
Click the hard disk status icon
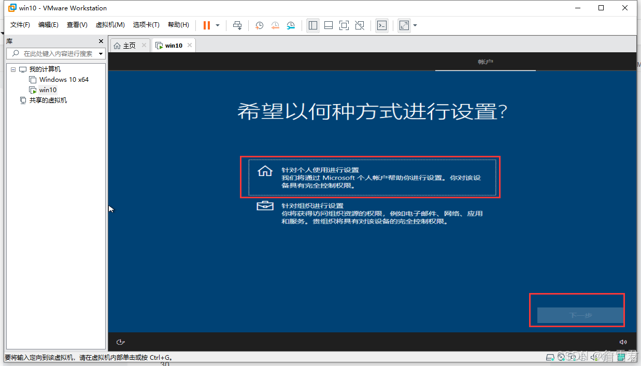point(550,357)
